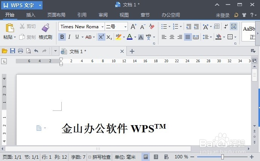Toggle Italic formatting
This screenshot has width=260, height=161.
click(69, 37)
